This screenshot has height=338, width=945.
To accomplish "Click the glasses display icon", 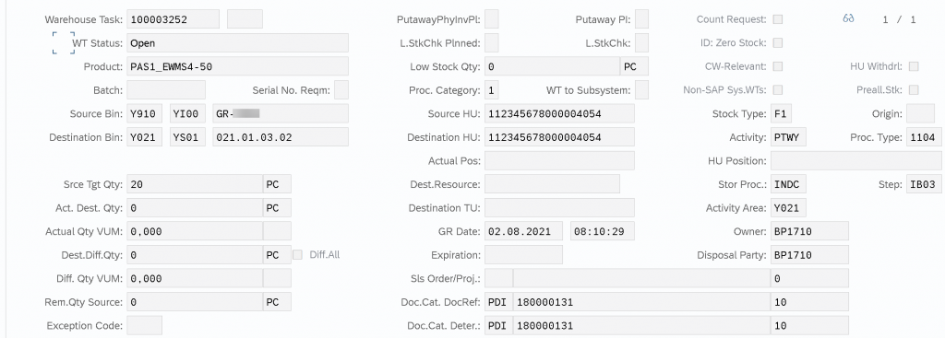I will point(849,19).
